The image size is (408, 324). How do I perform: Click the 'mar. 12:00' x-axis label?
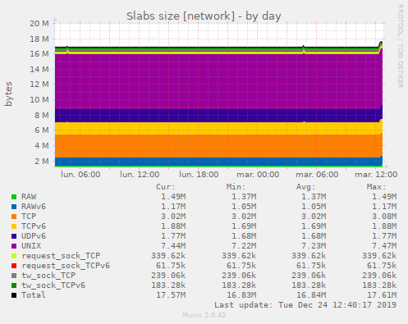[376, 175]
